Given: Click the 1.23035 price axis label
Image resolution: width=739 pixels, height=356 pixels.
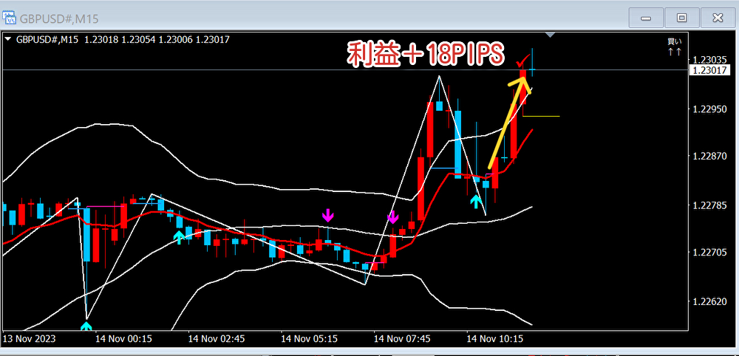Looking at the screenshot, I should point(711,61).
